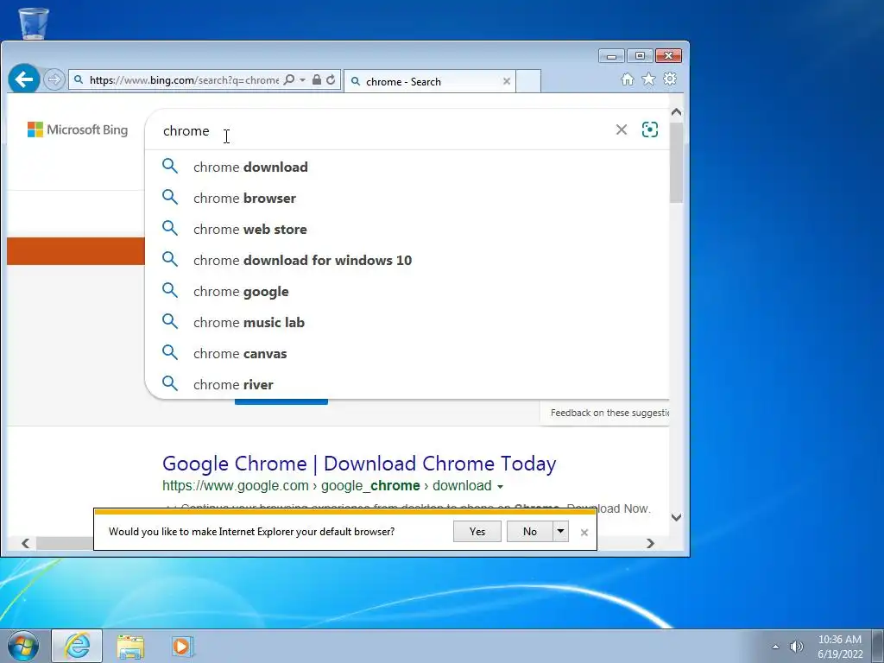Click No on default browser prompt

(x=529, y=531)
